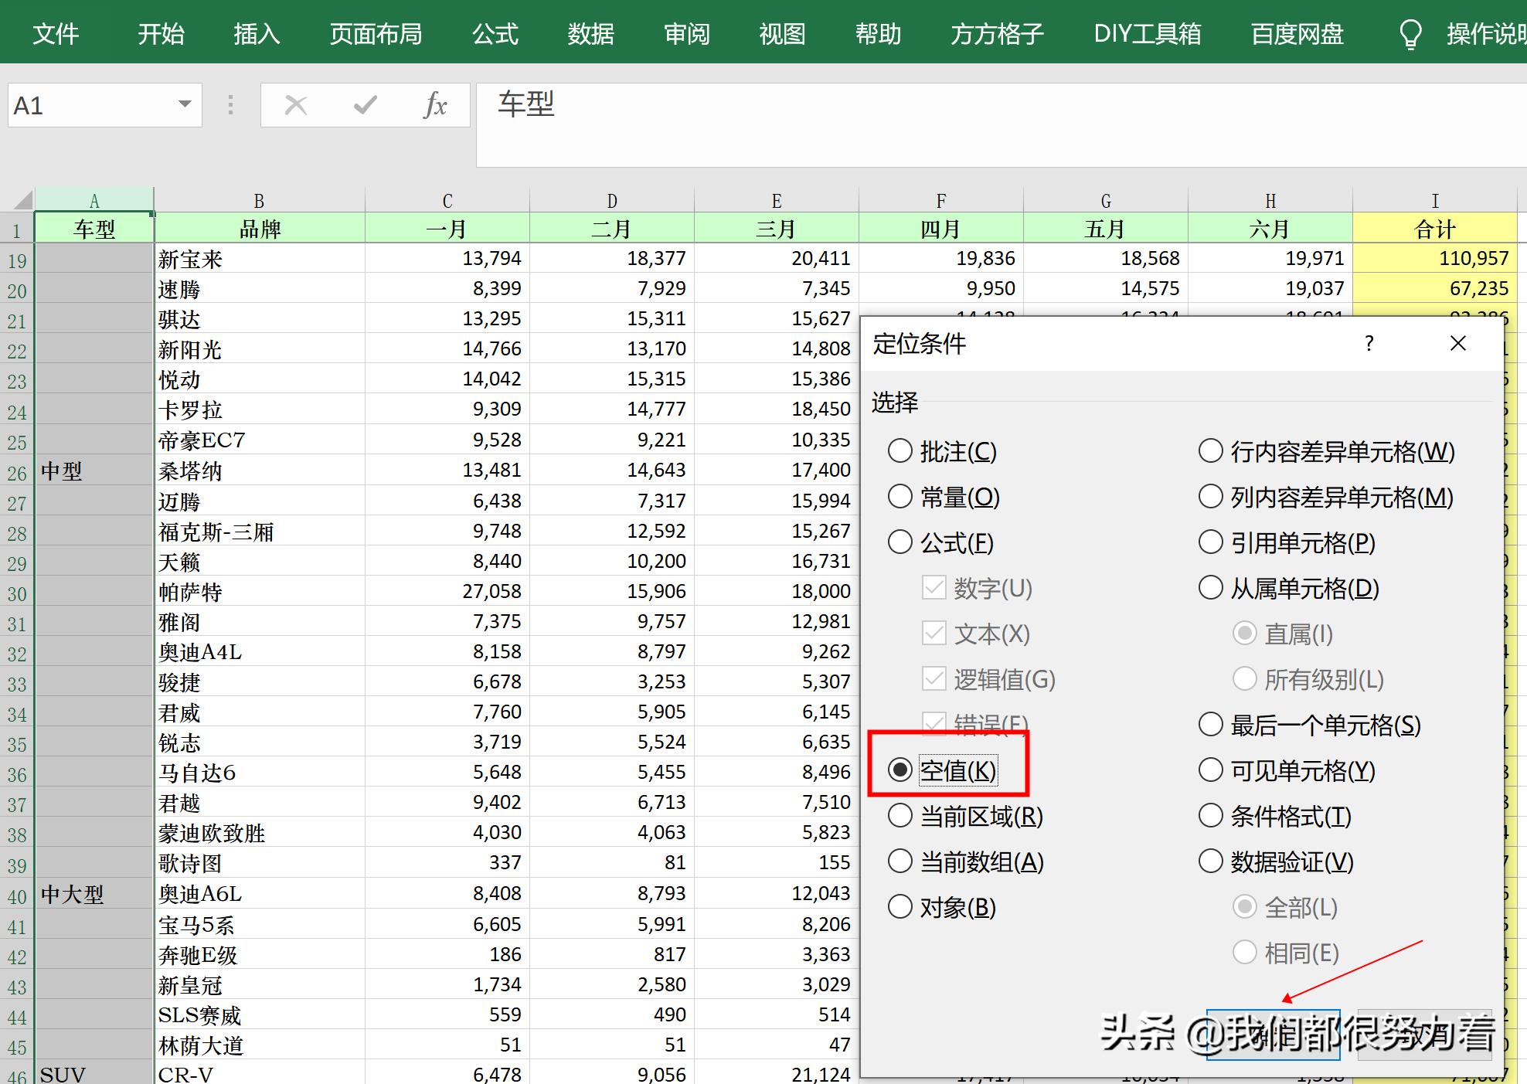Close the 定位条件 dialog

[x=1457, y=343]
